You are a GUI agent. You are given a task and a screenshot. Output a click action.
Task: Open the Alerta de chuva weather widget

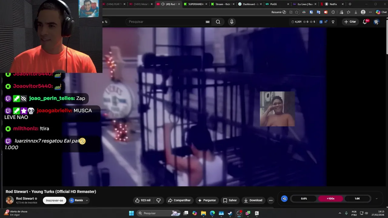(x=16, y=213)
